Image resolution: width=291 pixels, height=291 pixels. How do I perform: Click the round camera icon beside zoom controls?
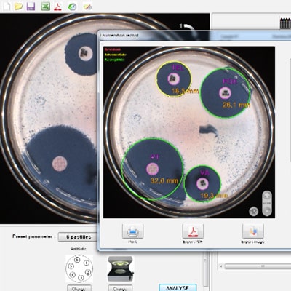254,211
